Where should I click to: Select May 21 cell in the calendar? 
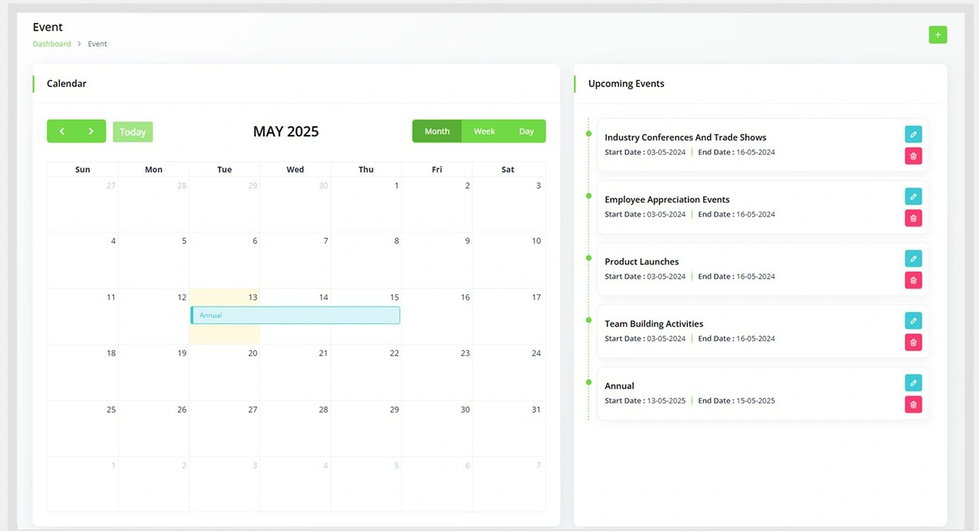[295, 376]
